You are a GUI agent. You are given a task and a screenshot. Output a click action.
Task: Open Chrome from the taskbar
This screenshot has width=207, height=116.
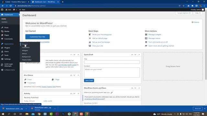[x=39, y=114]
